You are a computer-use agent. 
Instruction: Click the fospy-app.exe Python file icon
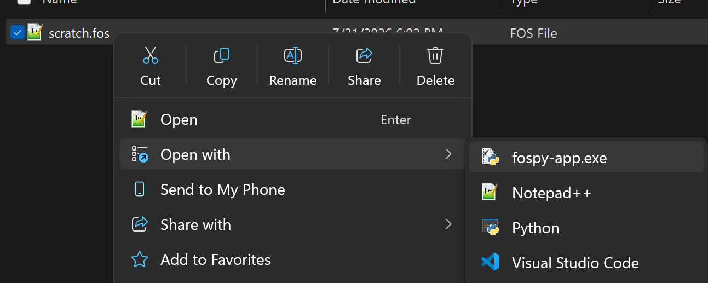coord(490,158)
